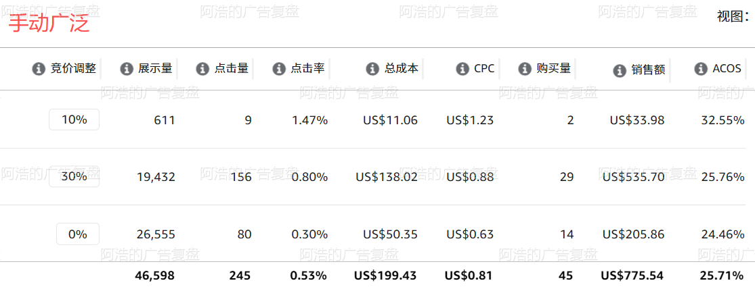Click info icon beside CPC header
The width and height of the screenshot is (755, 287).
pos(462,69)
